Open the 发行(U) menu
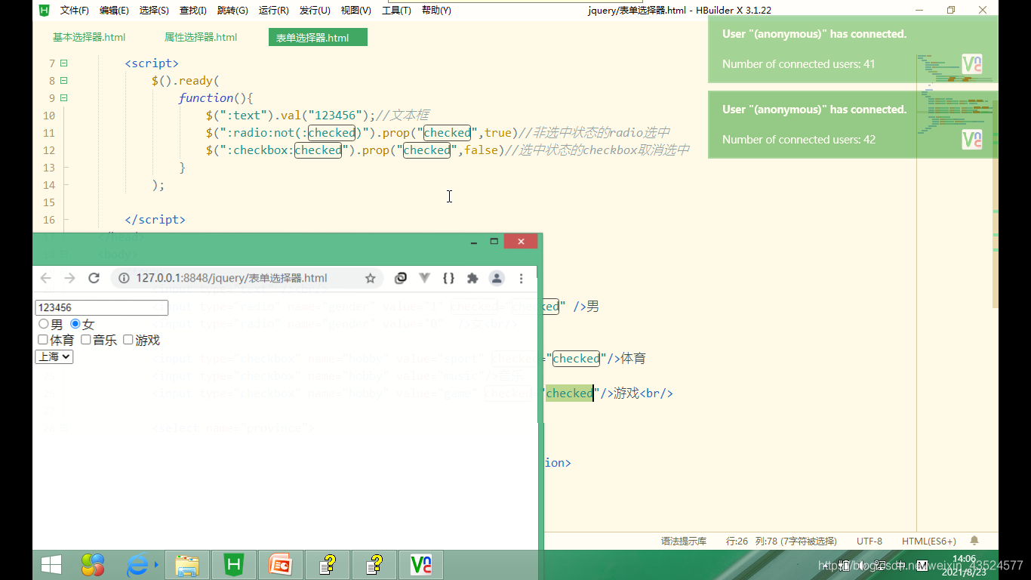 pyautogui.click(x=315, y=11)
